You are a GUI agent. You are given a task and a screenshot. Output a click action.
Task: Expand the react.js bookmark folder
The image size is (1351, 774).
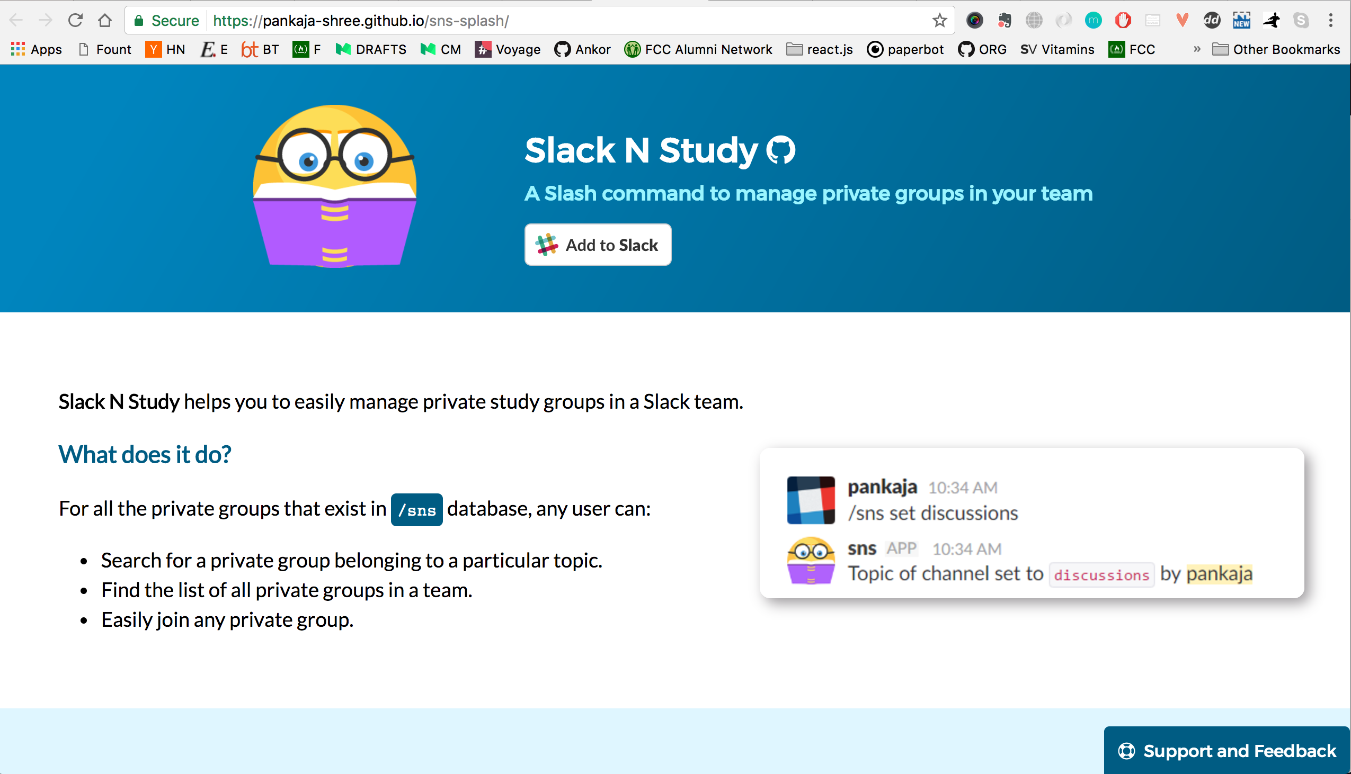(820, 49)
